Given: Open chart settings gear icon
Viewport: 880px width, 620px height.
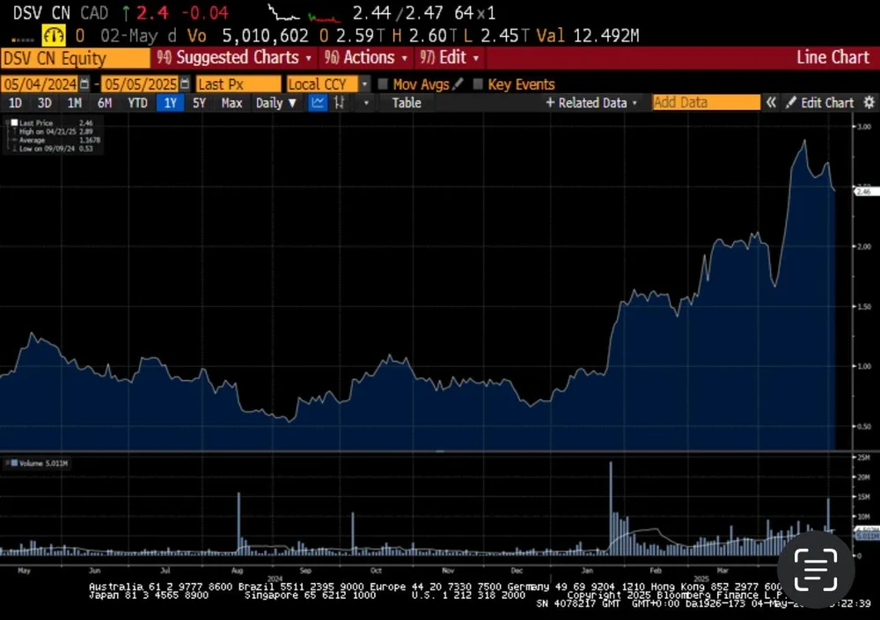Looking at the screenshot, I should coord(869,103).
